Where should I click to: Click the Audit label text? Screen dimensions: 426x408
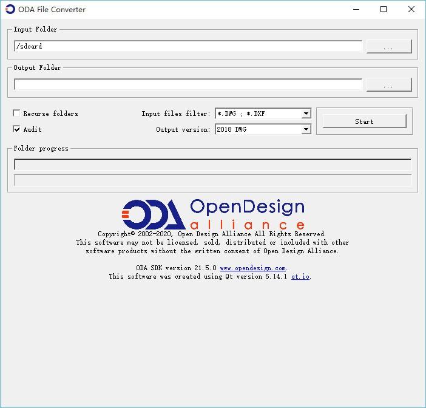(33, 129)
